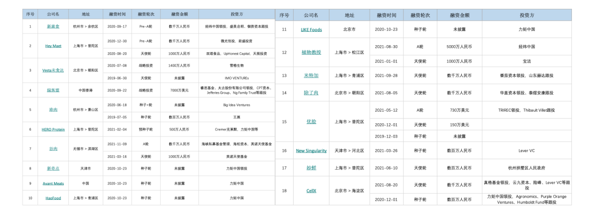The height and width of the screenshot is (212, 595).
Task: Select the 投资方 header in right table
Action: [527, 15]
